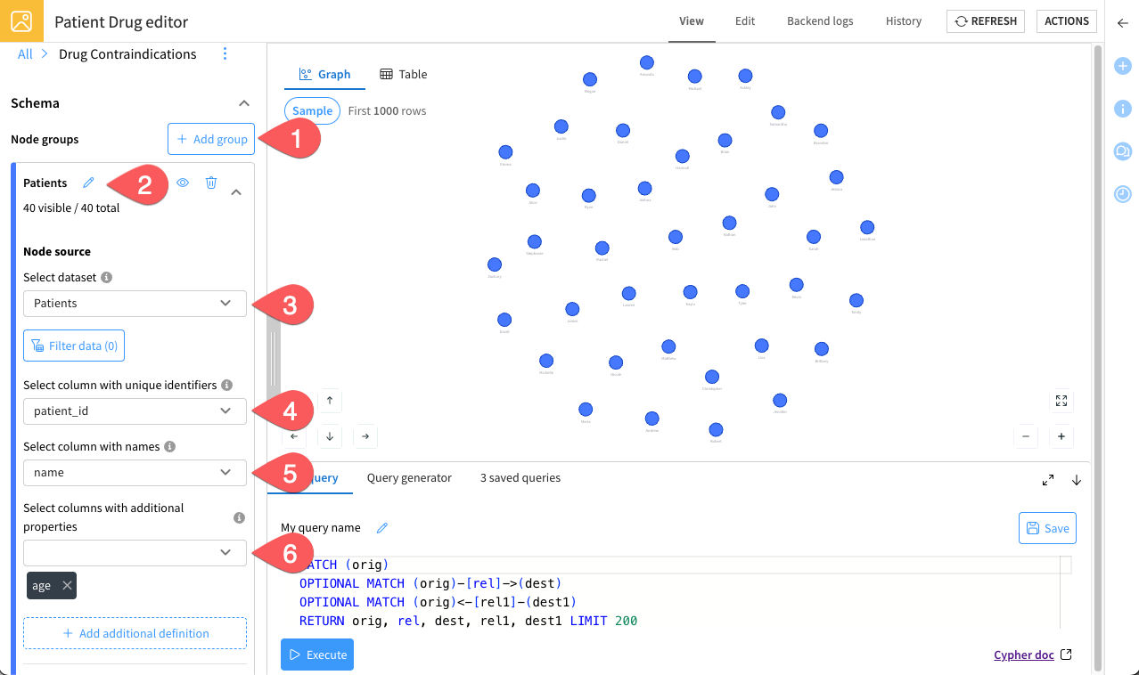Zoom out on the graph with the minus icon
This screenshot has height=675, width=1139.
coord(1025,436)
